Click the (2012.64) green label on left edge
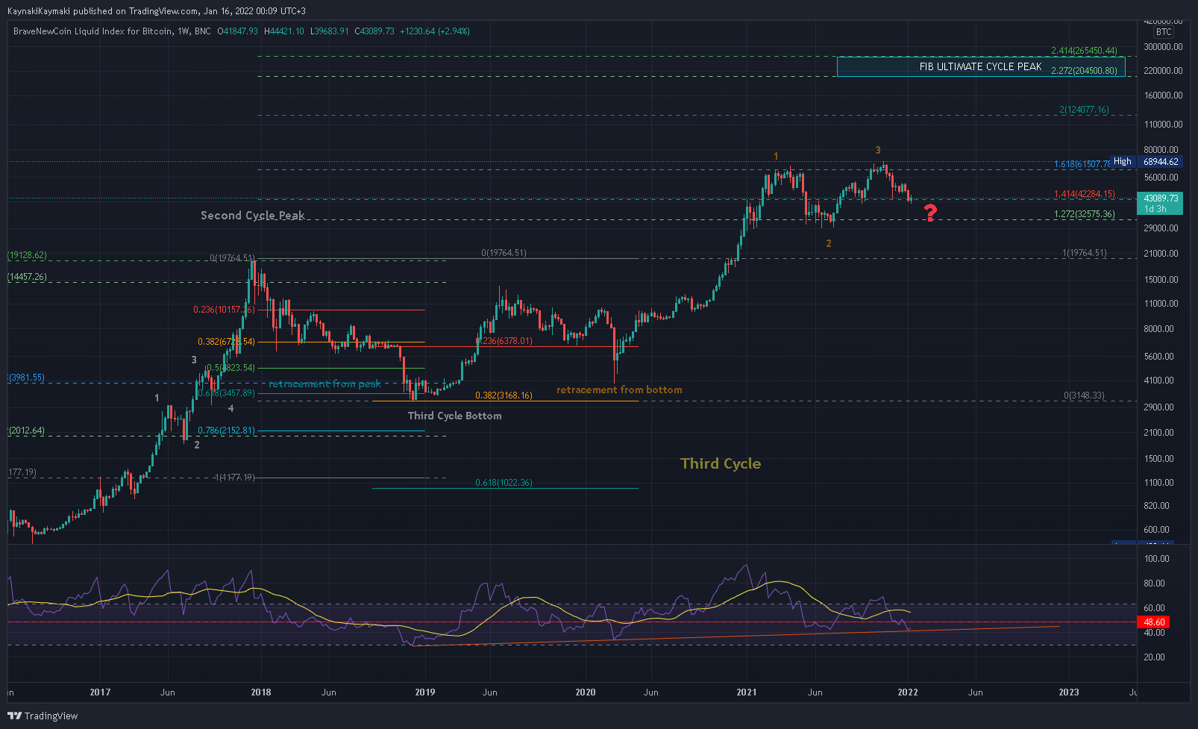Viewport: 1198px width, 729px height. pyautogui.click(x=26, y=431)
